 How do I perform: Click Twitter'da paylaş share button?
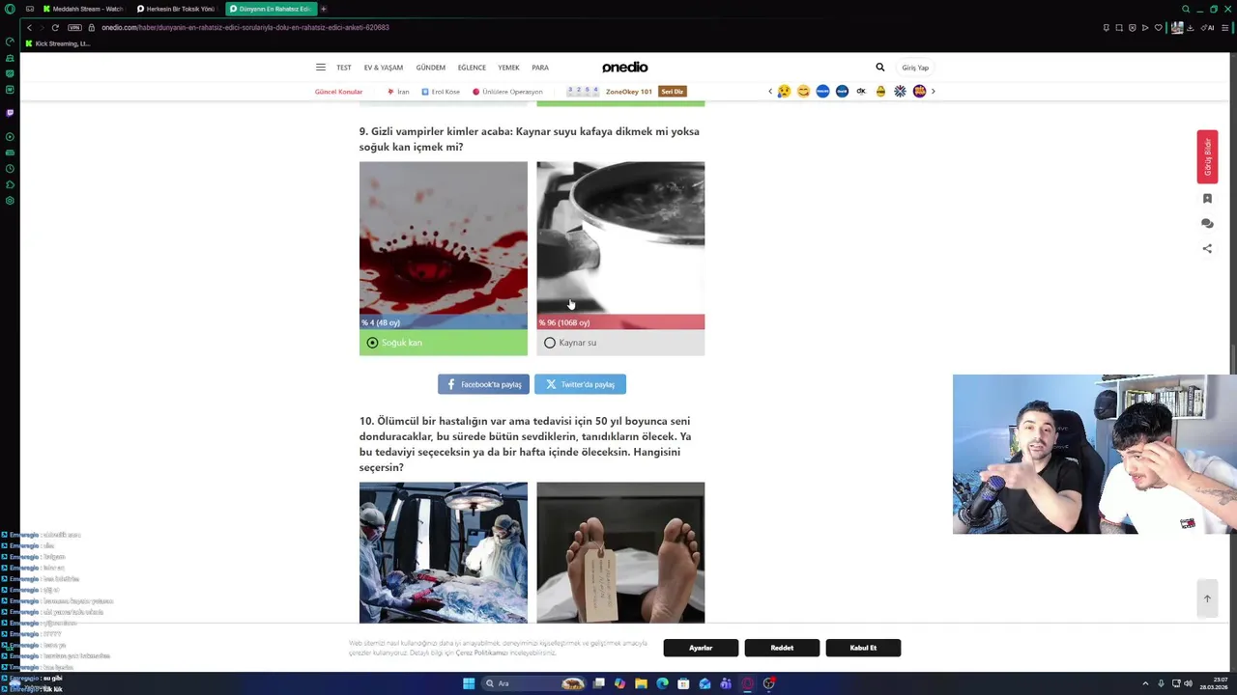point(580,384)
